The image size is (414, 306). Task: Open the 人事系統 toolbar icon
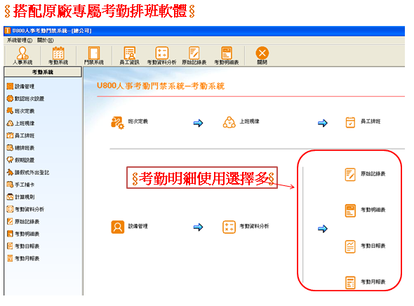[22, 55]
